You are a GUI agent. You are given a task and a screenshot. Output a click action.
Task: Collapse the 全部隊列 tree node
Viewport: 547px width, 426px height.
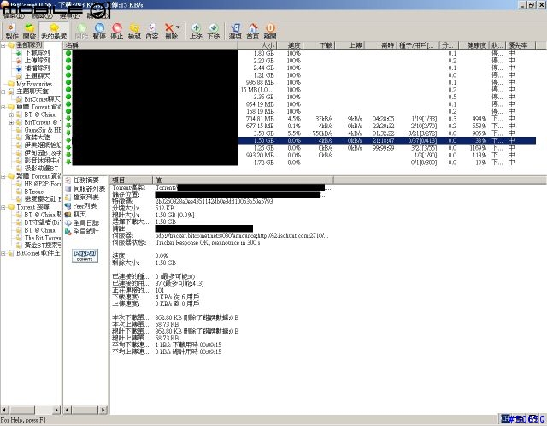pos(3,45)
